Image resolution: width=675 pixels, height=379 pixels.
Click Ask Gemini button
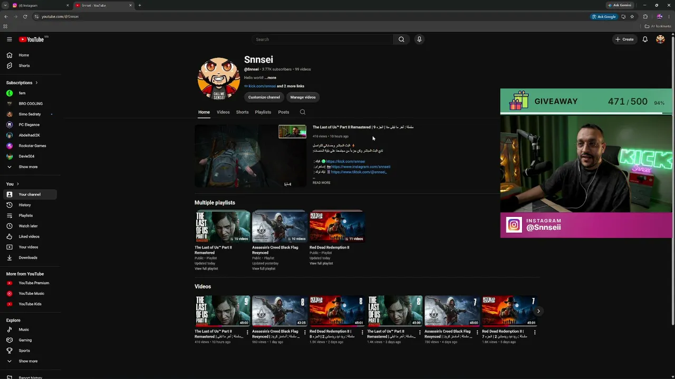pos(620,5)
